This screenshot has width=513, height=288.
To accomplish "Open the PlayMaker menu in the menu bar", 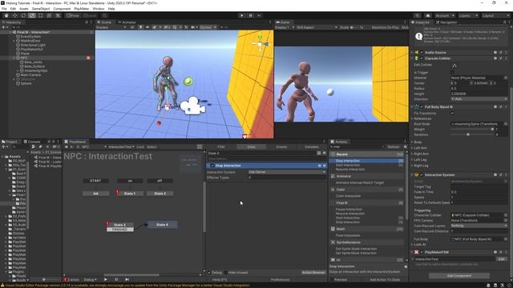I will (82, 9).
